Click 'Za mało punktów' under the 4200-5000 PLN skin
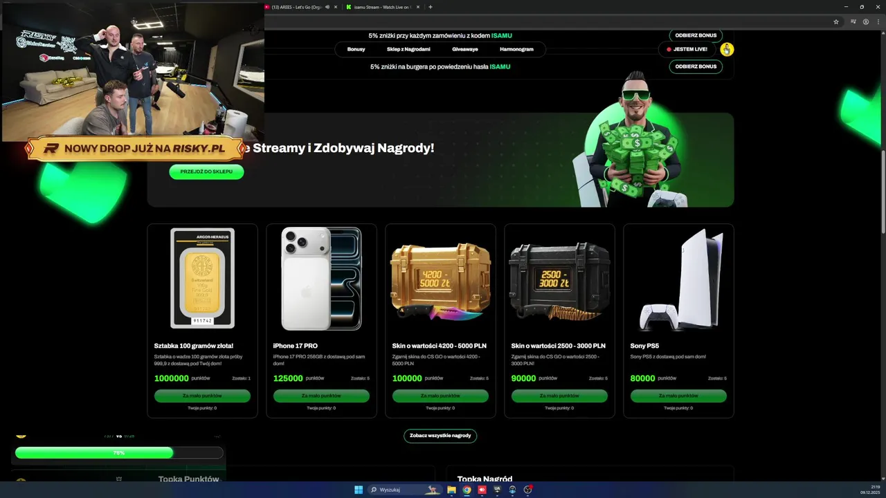The width and height of the screenshot is (886, 498). point(440,396)
